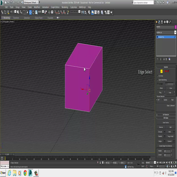Screen dimensions: 177x177
Task: Open the Modifier List dropdown
Action: point(166,32)
